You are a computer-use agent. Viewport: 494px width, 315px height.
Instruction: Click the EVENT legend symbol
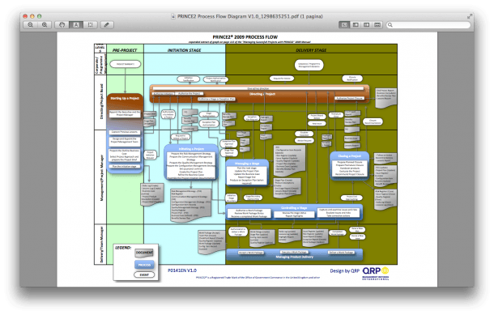[144, 275]
